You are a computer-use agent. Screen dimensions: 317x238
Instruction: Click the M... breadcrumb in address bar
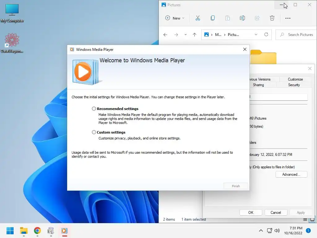tap(218, 35)
